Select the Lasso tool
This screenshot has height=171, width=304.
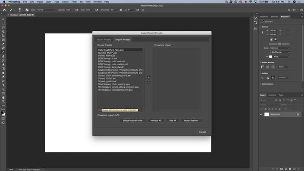point(3,28)
